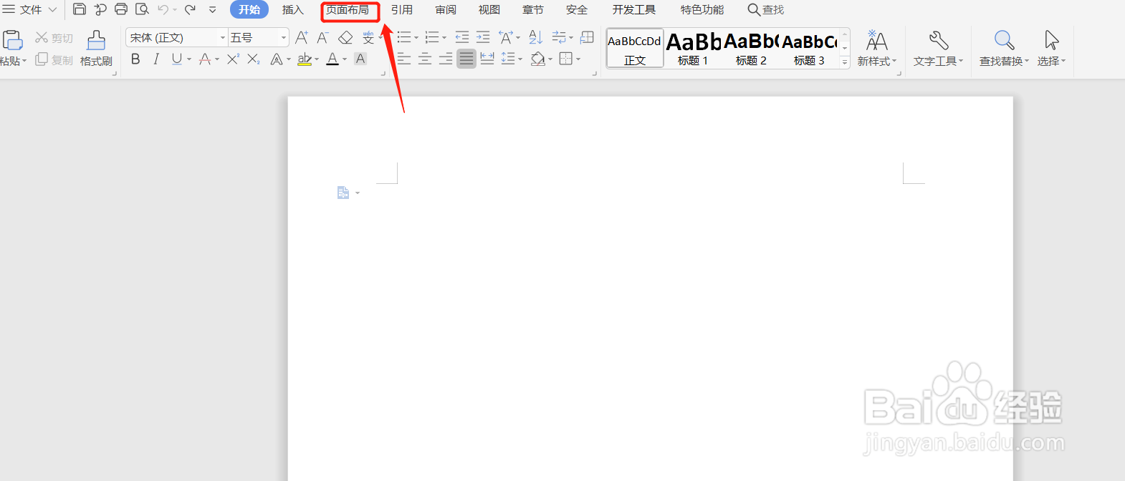
Task: Toggle underline formatting
Action: 177,59
